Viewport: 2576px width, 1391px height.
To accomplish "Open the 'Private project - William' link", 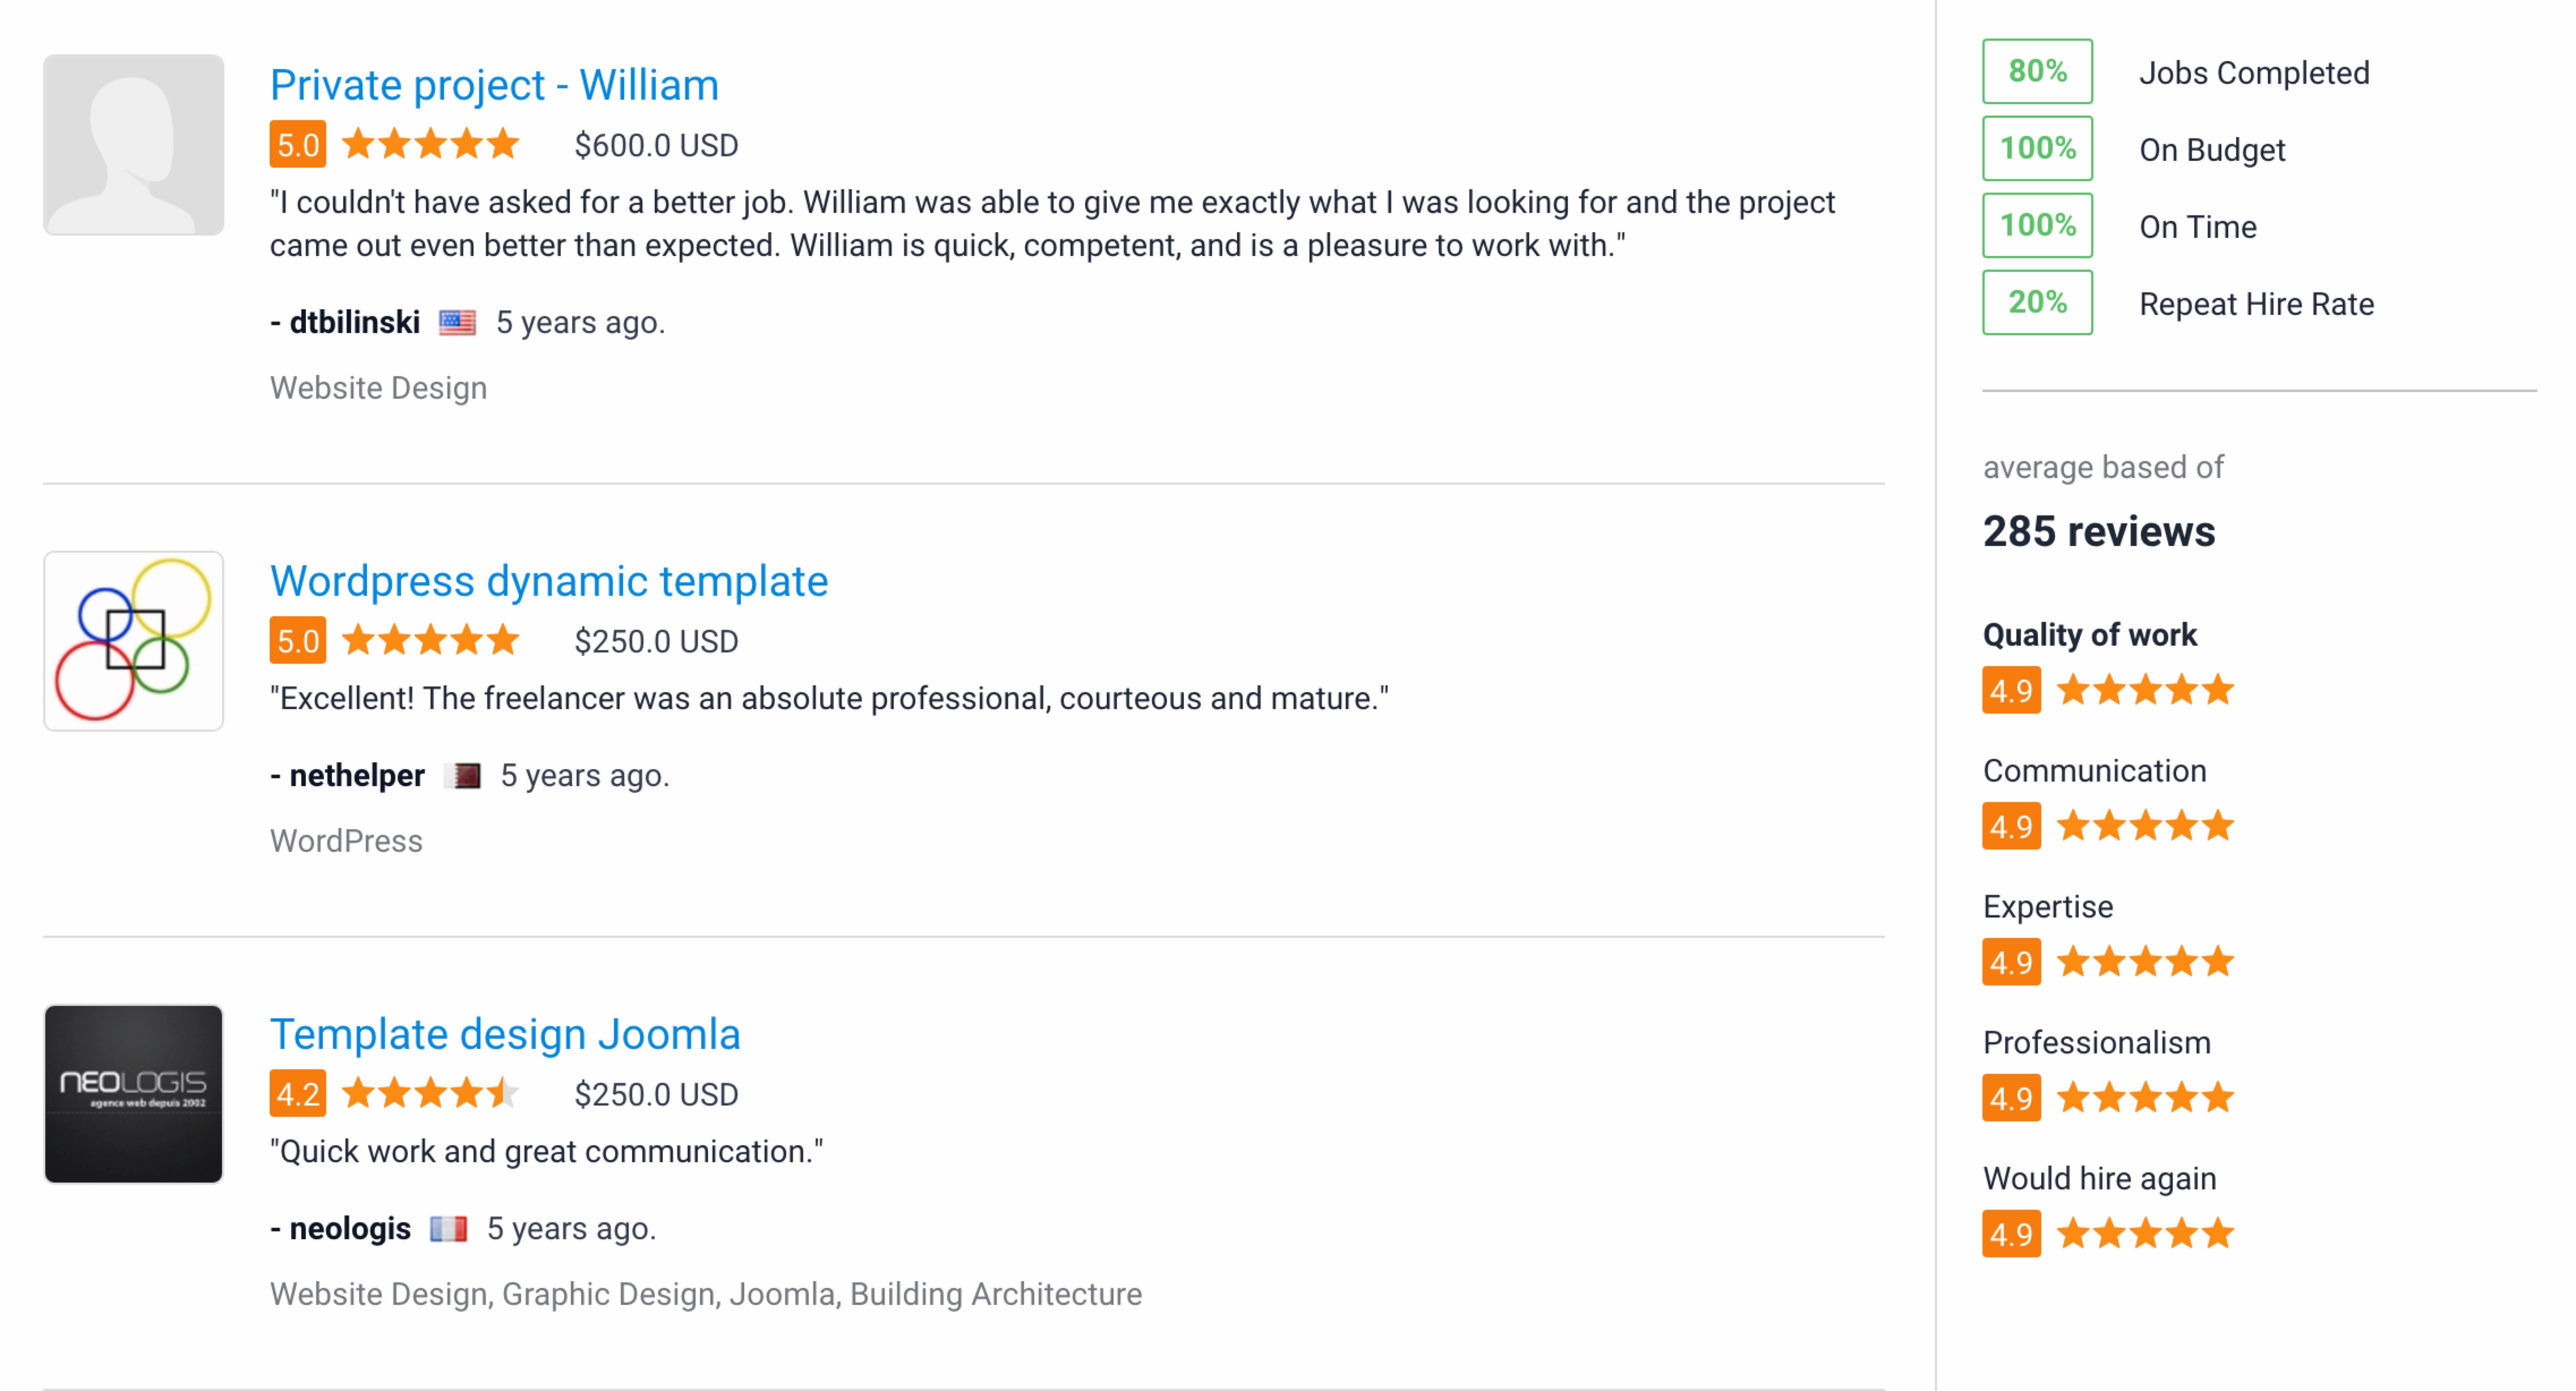I will [x=494, y=85].
